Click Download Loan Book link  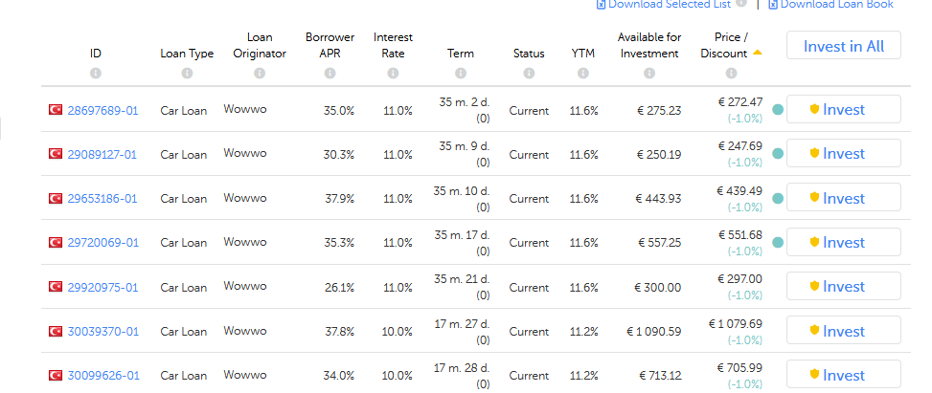(836, 5)
